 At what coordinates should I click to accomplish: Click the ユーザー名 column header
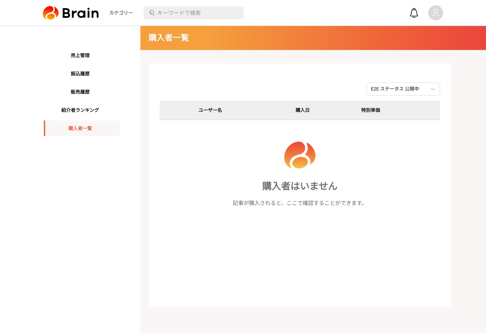point(210,110)
